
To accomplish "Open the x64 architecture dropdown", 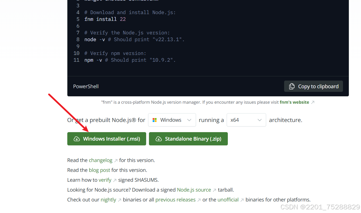I will [x=246, y=120].
